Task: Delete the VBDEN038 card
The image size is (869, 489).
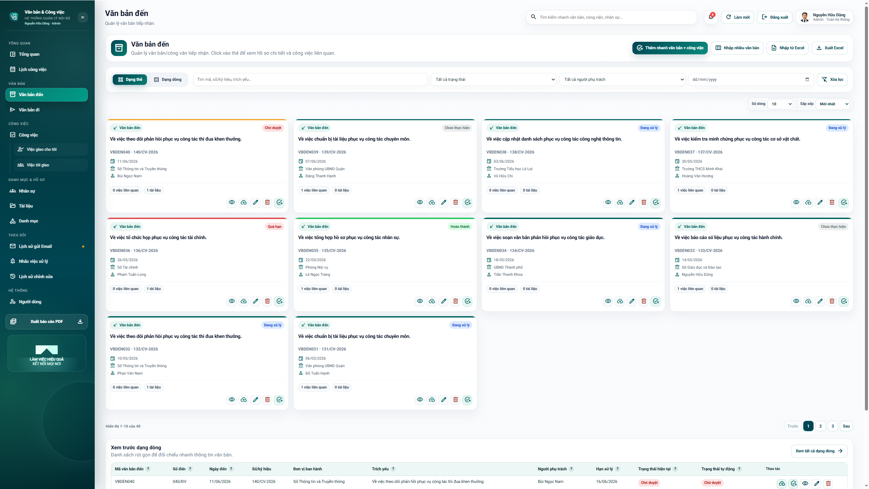Action: (x=644, y=202)
